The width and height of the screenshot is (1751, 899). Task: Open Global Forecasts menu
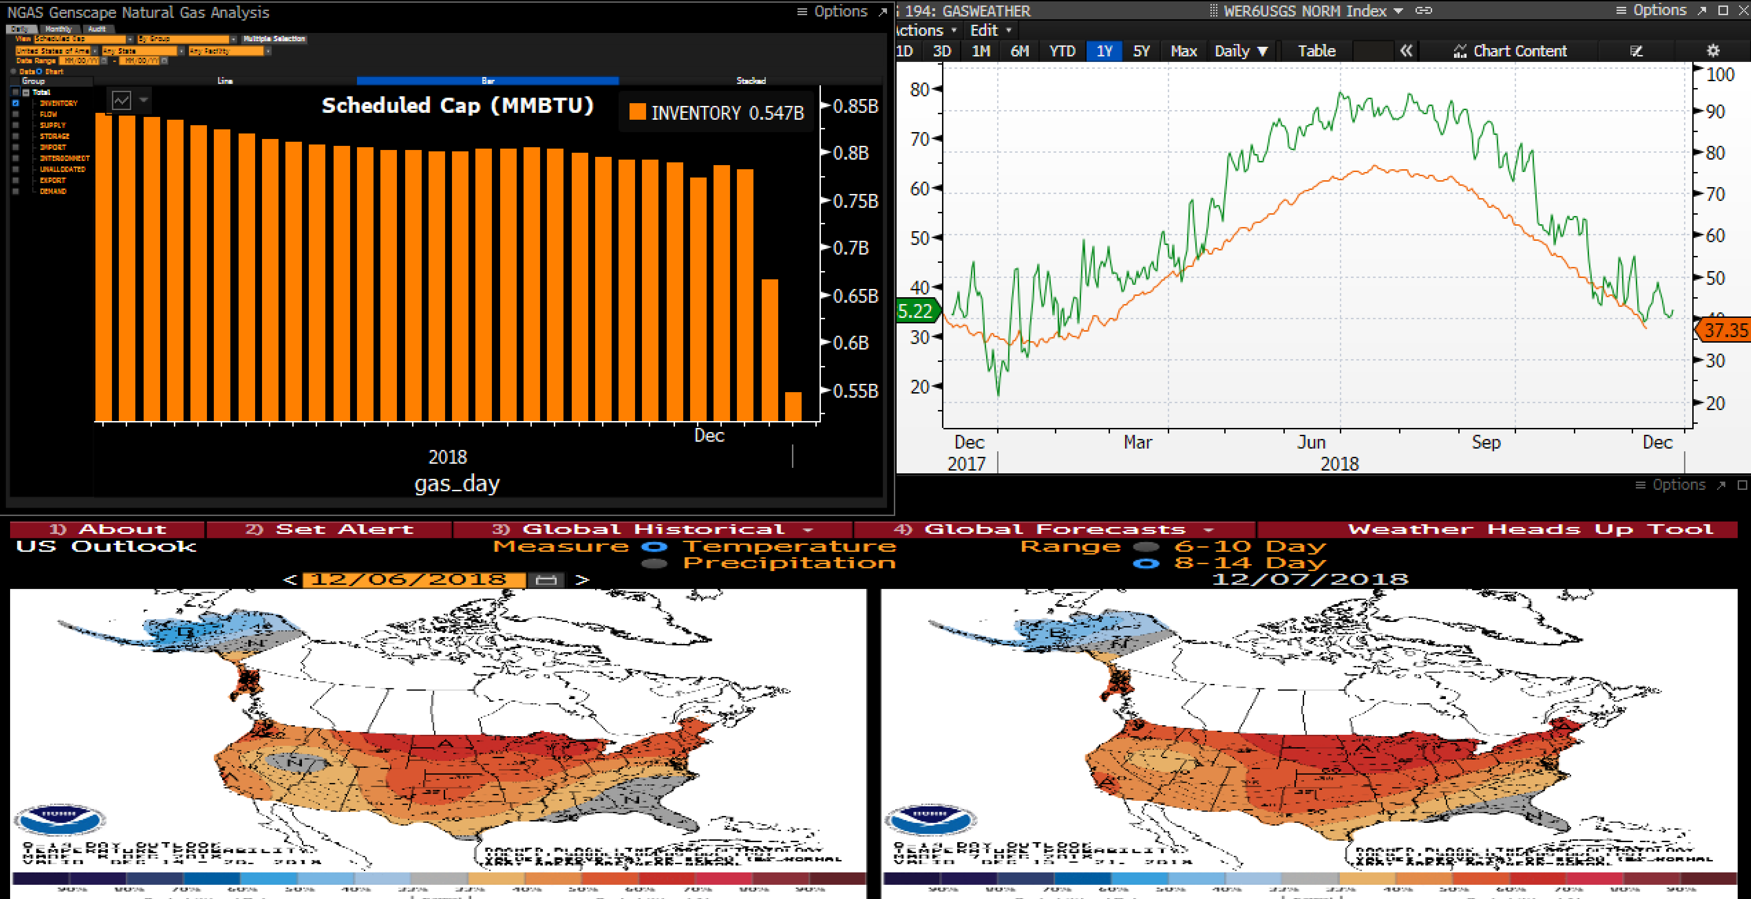point(1054,529)
